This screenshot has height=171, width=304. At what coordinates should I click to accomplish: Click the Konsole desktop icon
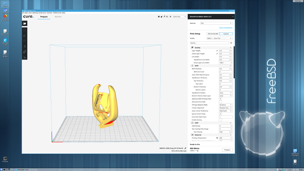(5, 158)
